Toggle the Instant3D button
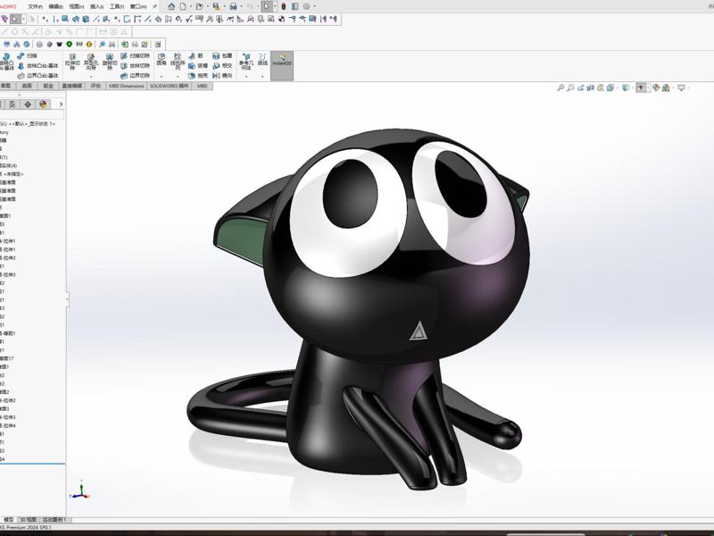Screen dimensions: 714x536 [x=282, y=63]
